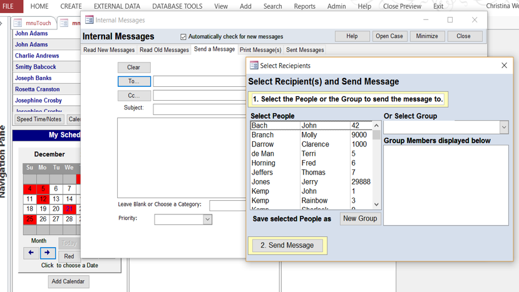519x292 pixels.
Task: Open the Priority dropdown
Action: pyautogui.click(x=207, y=219)
